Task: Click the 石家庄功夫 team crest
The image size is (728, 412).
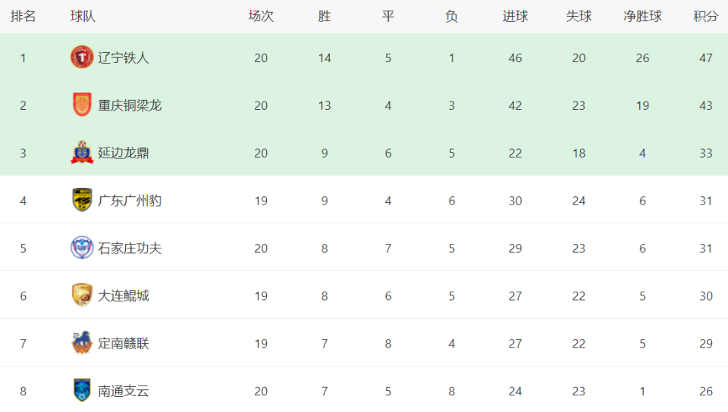Action: point(82,248)
